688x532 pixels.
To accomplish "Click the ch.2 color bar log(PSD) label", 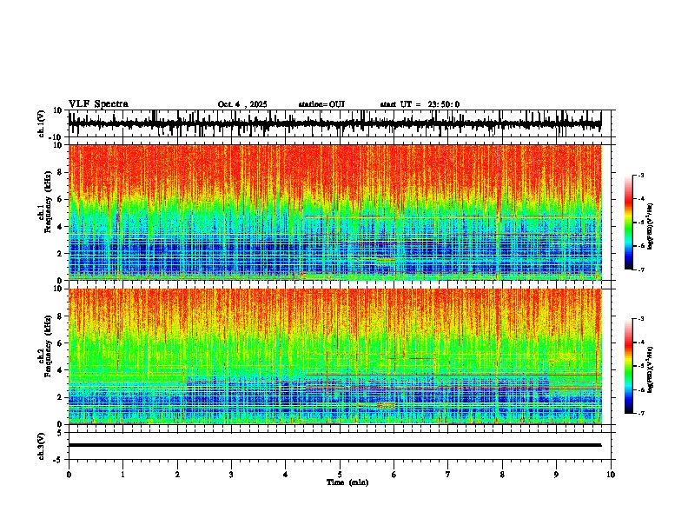I will pos(651,370).
